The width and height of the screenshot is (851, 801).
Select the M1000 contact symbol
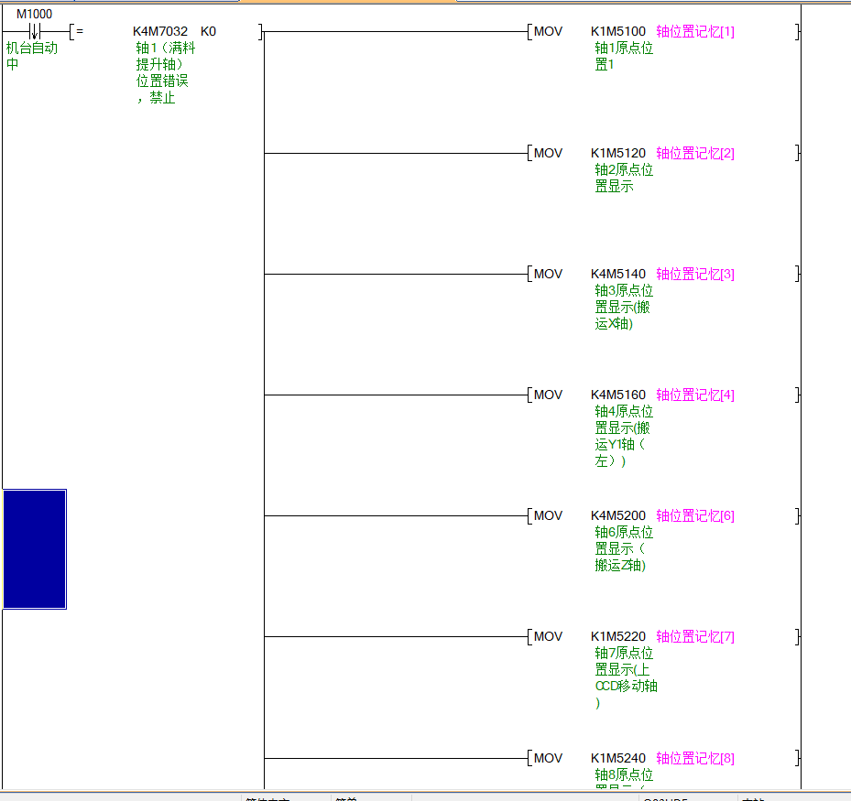point(35,32)
